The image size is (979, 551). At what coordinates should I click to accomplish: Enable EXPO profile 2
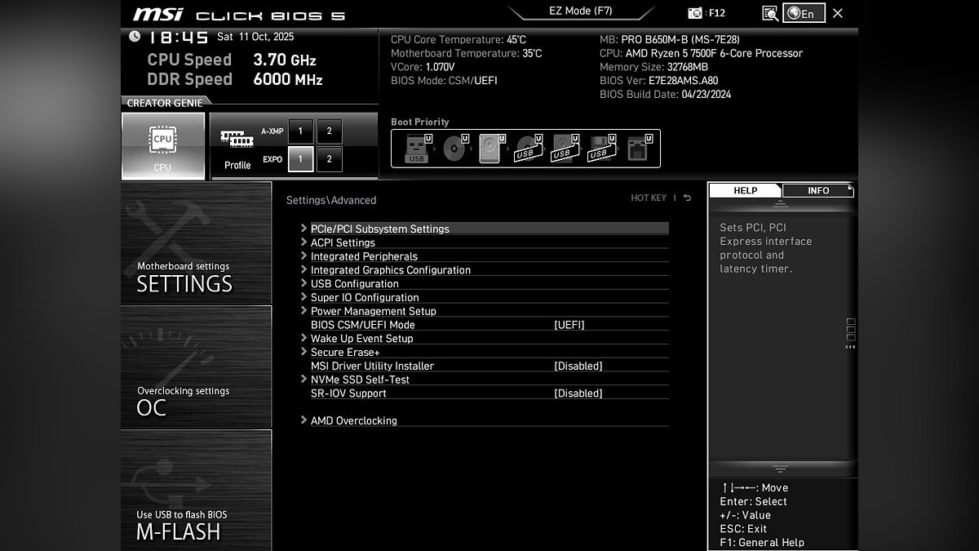(329, 159)
